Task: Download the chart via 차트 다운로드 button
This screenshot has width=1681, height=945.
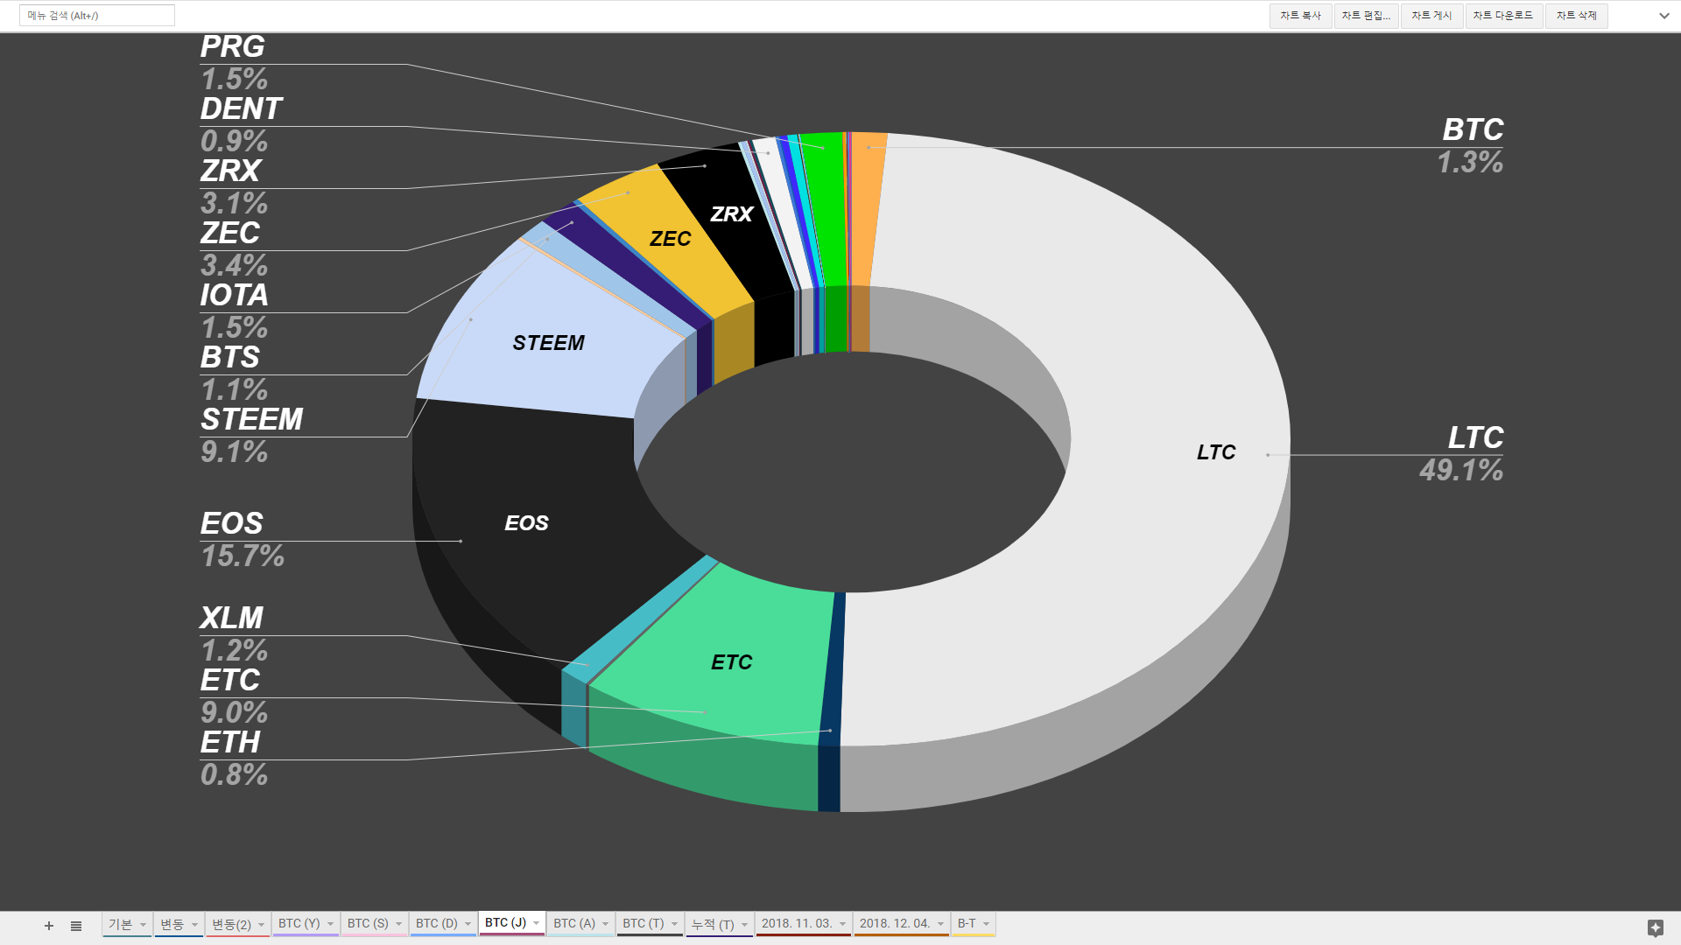Action: pyautogui.click(x=1502, y=15)
